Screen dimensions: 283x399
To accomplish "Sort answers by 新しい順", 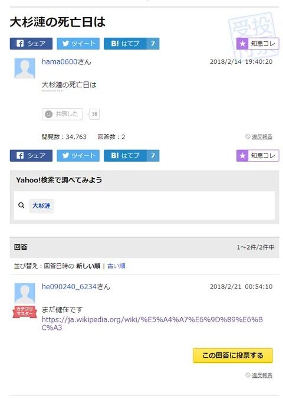I will coord(88,266).
